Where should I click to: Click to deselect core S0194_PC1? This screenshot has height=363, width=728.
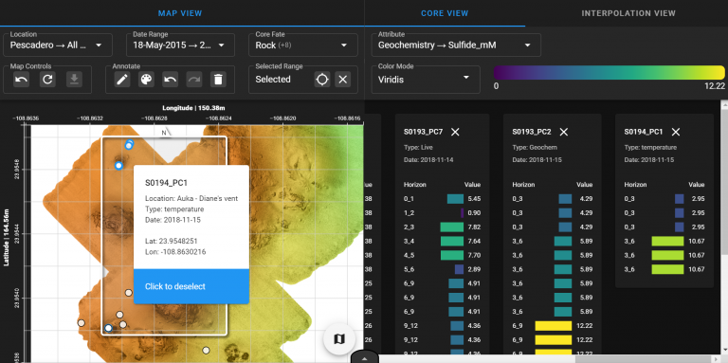point(191,286)
